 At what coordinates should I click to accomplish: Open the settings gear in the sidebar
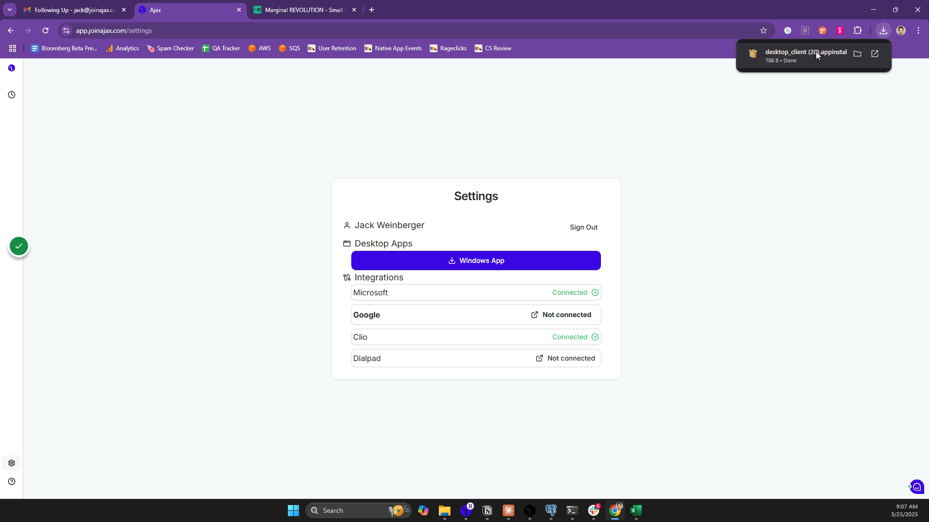12,463
